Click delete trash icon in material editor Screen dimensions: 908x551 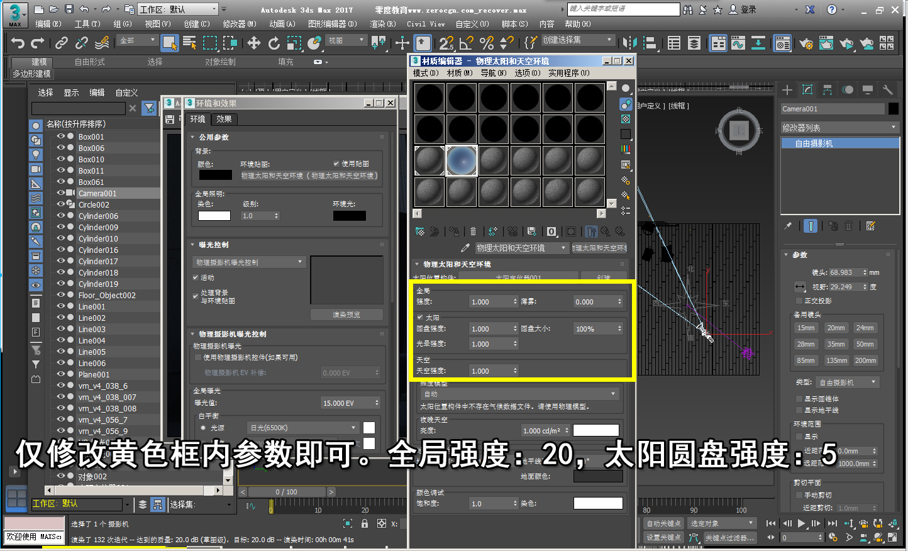(473, 231)
